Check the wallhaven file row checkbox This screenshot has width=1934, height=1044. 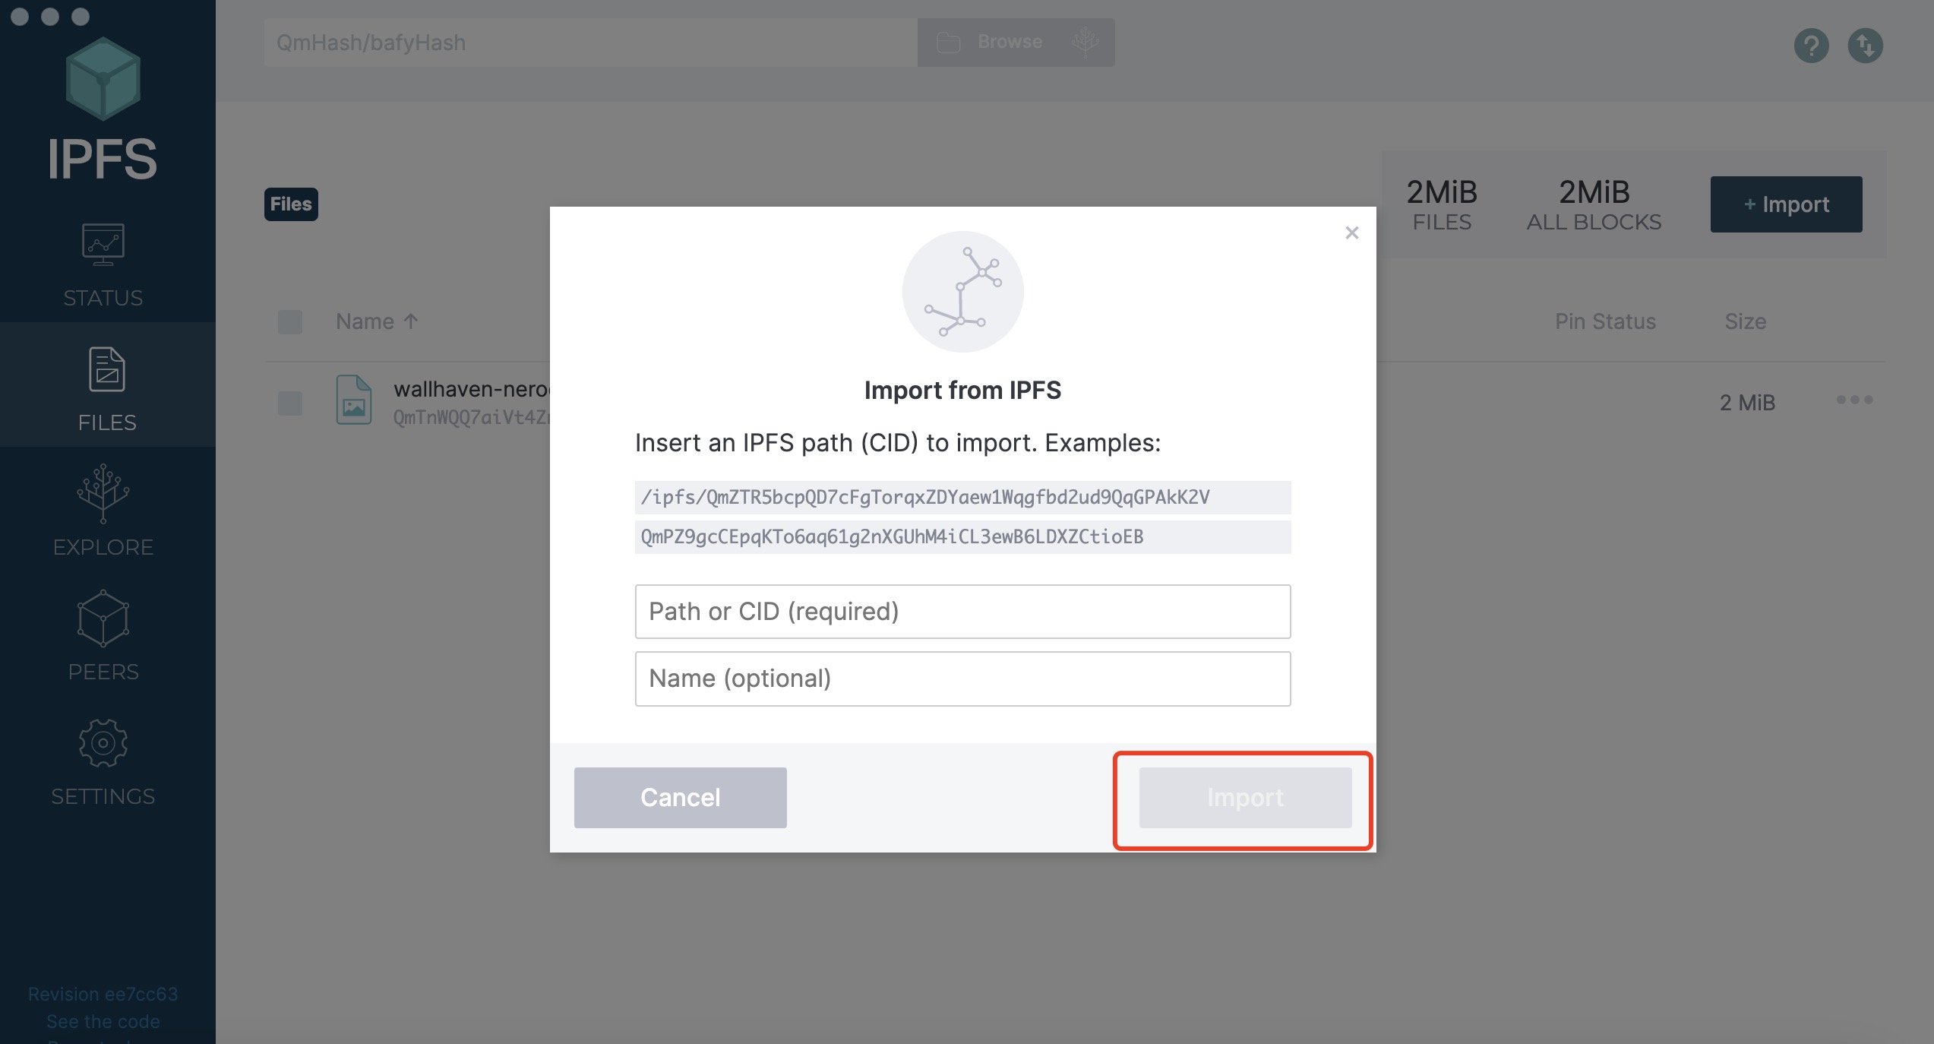click(x=290, y=403)
